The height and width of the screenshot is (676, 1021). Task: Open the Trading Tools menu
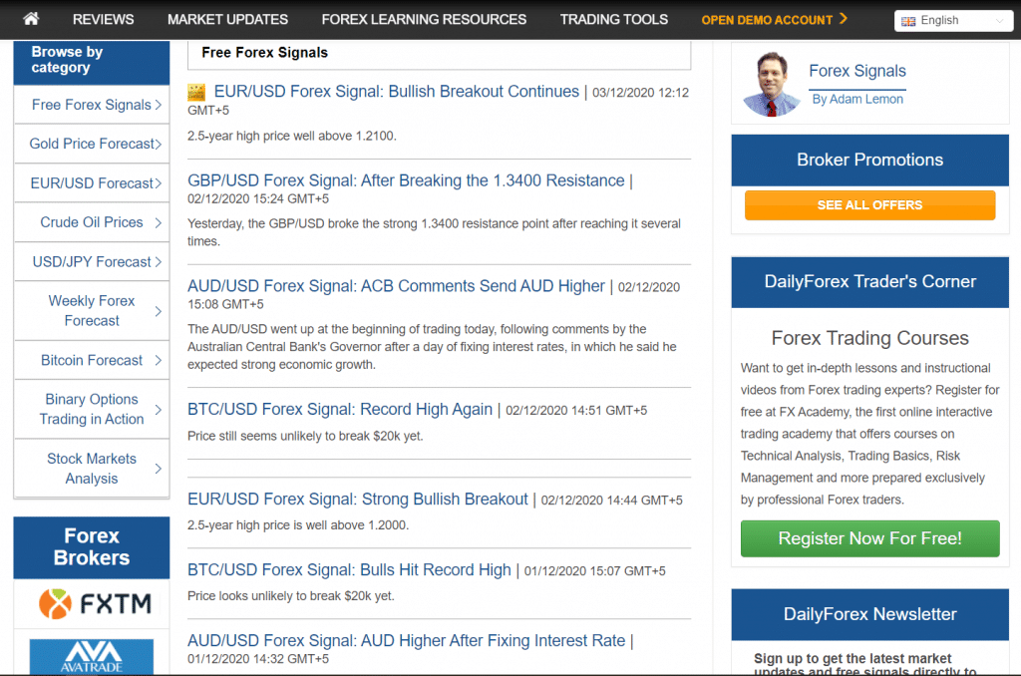[x=614, y=20]
